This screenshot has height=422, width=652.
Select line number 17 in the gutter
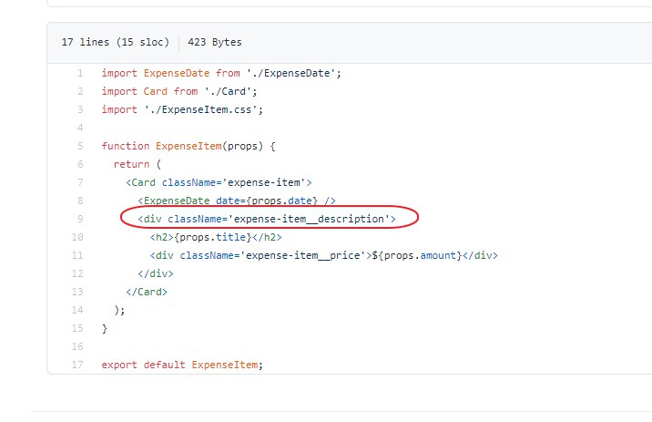coord(78,365)
